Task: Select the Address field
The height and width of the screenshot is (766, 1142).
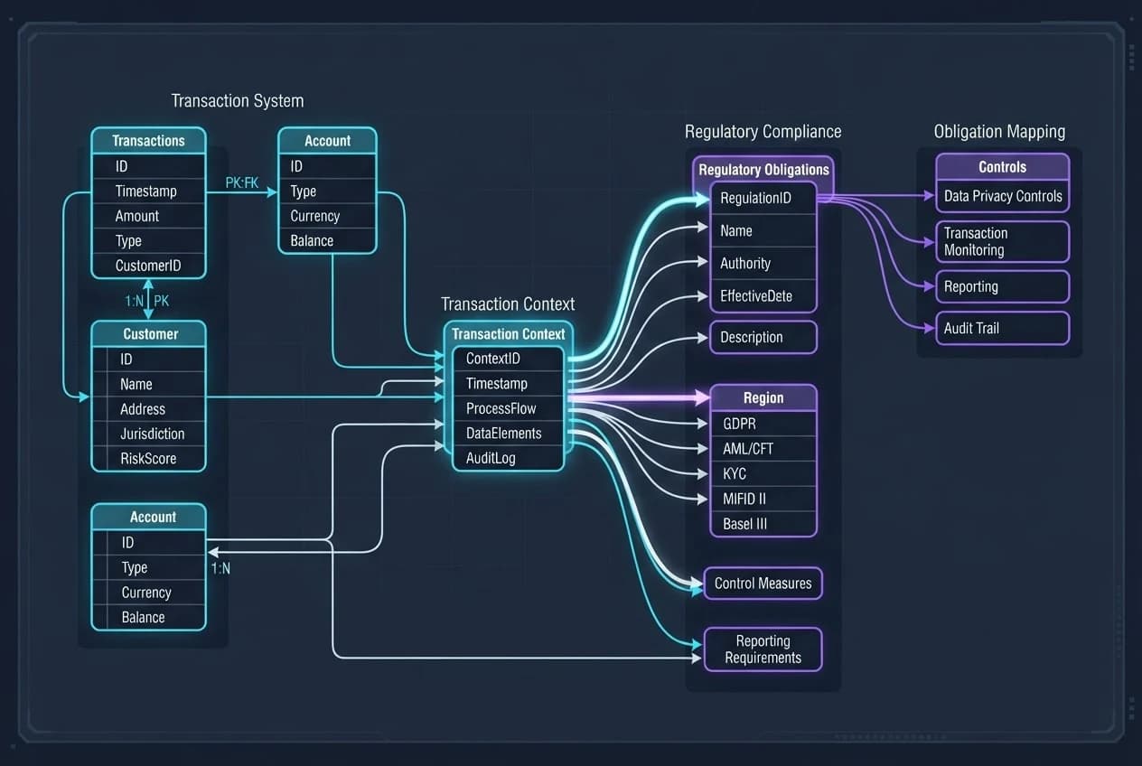Action: (x=149, y=409)
